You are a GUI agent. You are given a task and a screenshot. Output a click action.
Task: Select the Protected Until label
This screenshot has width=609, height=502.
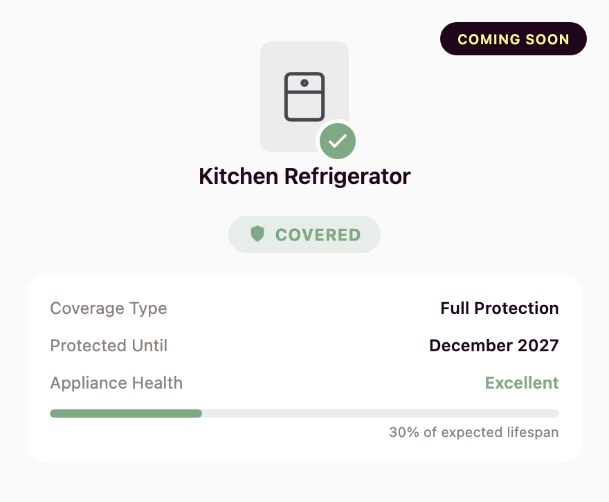tap(109, 346)
